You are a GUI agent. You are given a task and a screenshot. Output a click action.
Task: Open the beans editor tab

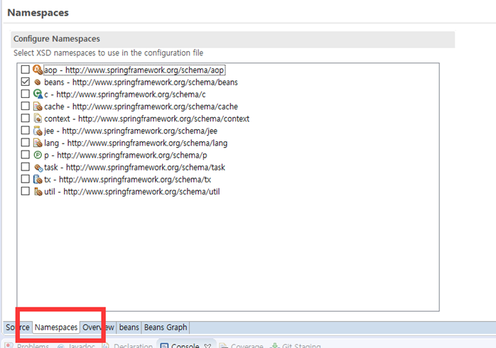point(129,327)
